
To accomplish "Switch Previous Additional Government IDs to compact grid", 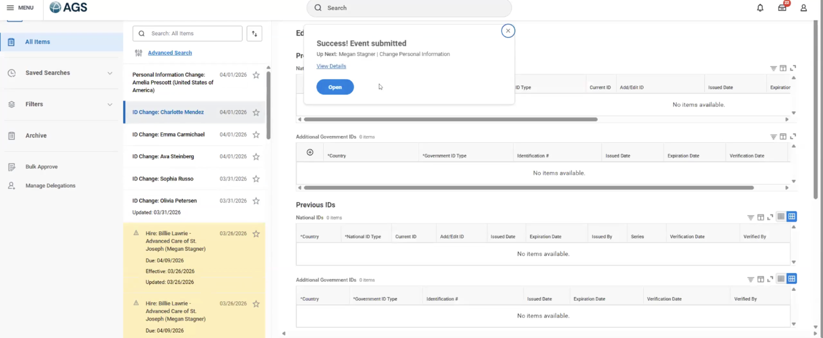I will tap(781, 279).
